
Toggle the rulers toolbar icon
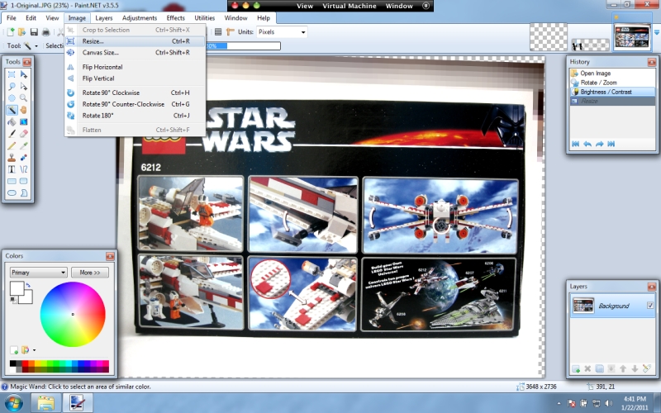click(231, 31)
